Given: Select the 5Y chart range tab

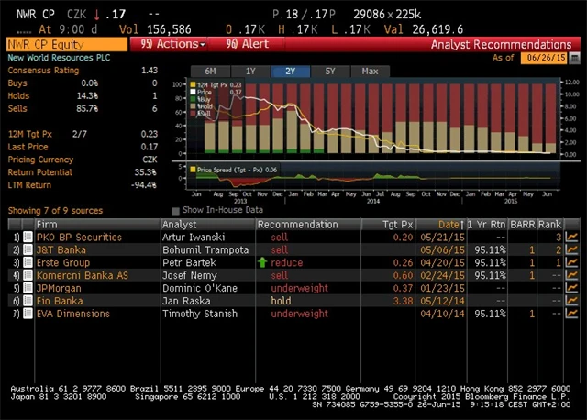Looking at the screenshot, I should point(330,71).
